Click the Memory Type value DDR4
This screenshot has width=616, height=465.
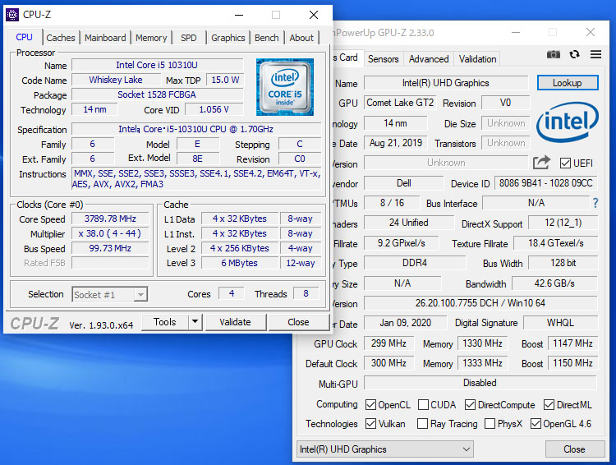(415, 263)
